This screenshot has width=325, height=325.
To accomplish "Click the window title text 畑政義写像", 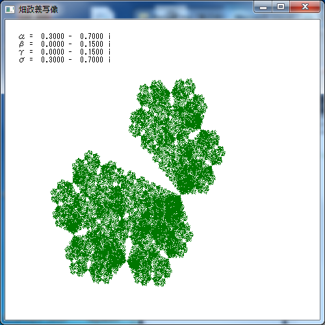I will 38,9.
